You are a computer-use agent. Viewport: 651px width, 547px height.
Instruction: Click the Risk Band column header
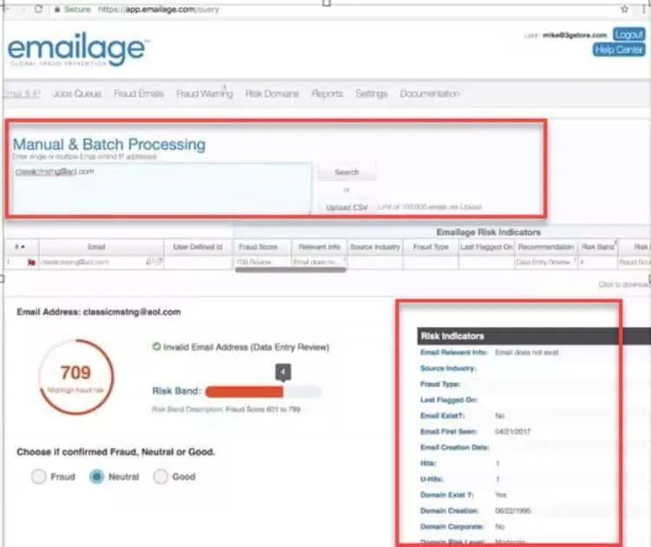(598, 247)
